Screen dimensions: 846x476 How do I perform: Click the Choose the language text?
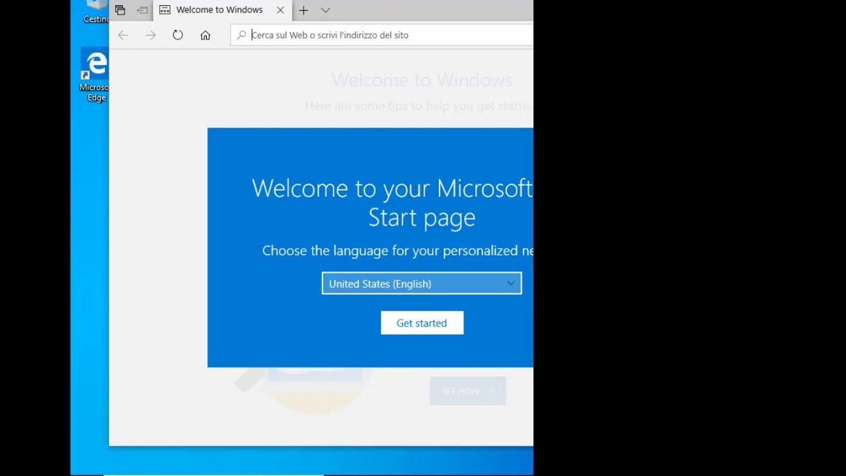click(x=398, y=251)
